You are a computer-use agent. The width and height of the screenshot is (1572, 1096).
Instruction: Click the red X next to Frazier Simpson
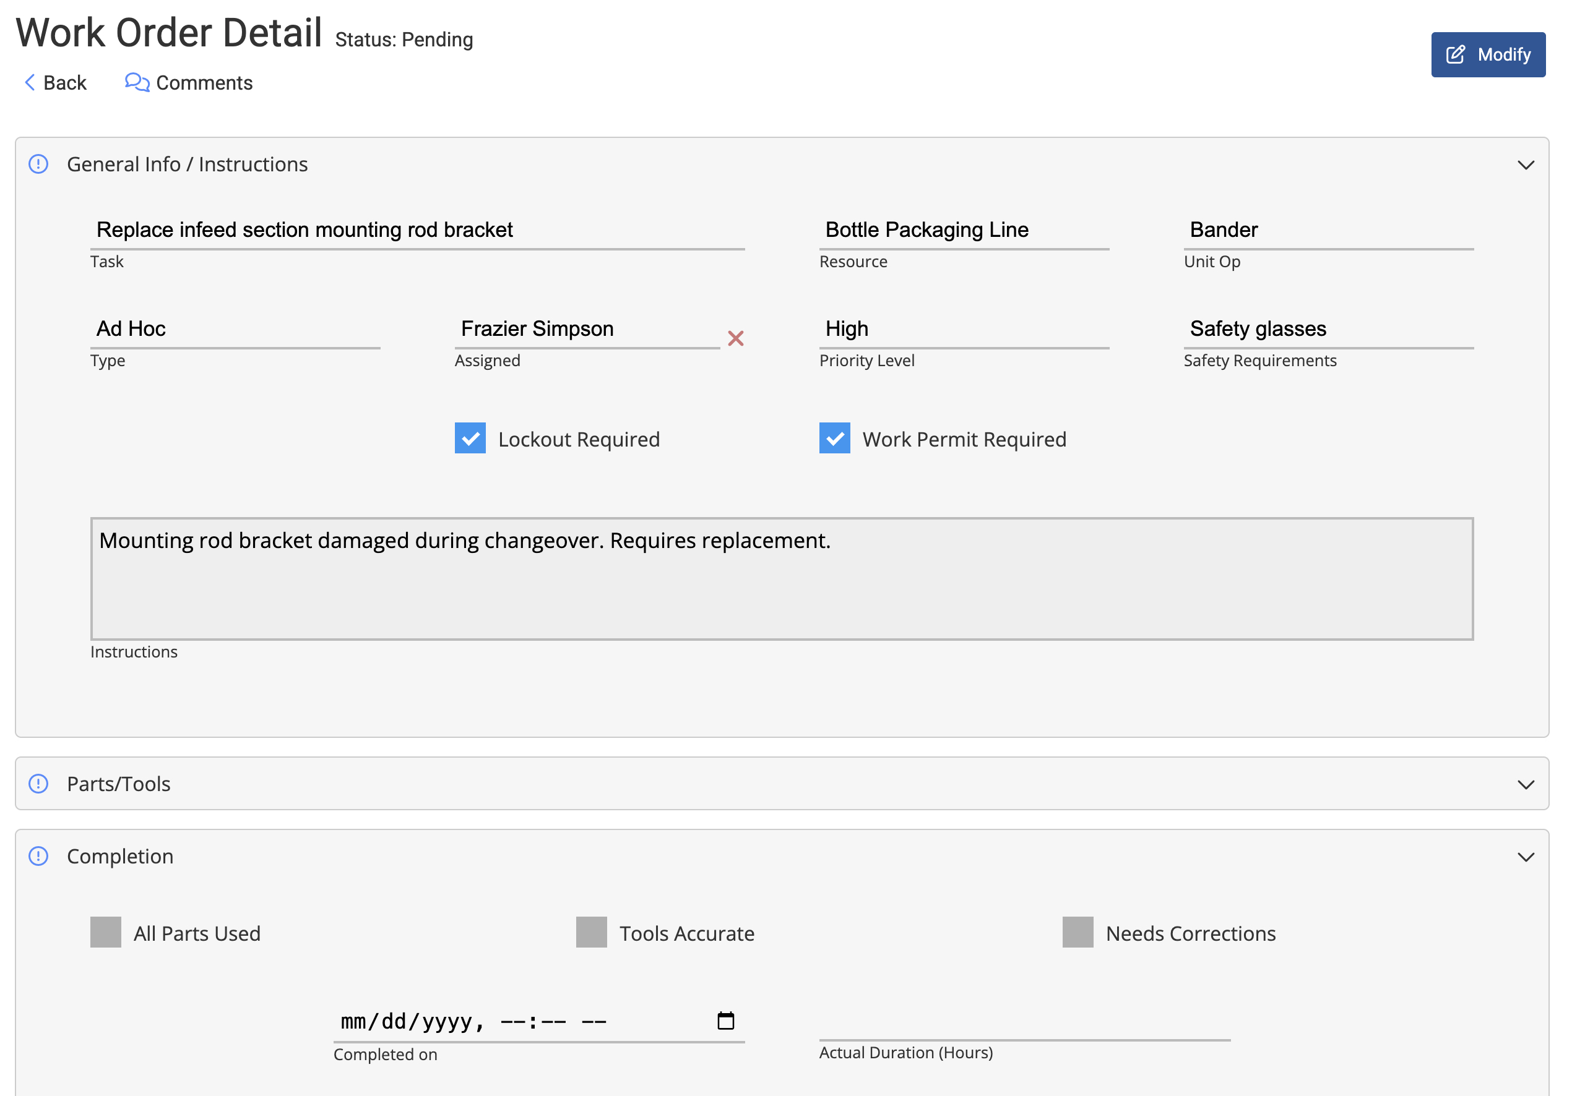tap(735, 338)
